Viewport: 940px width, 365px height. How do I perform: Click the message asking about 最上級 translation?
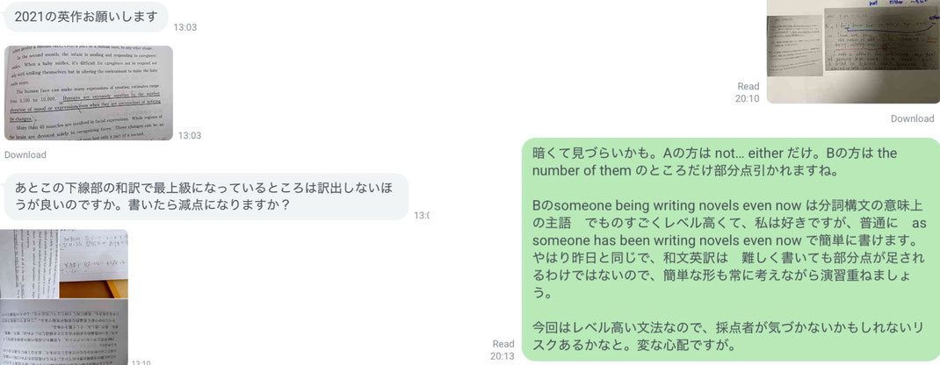point(206,197)
